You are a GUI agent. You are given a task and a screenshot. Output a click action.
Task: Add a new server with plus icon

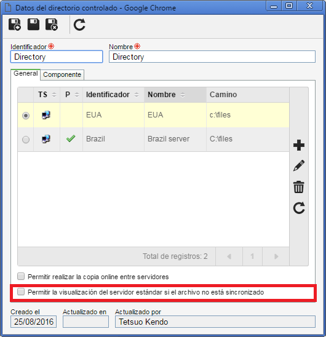(x=299, y=145)
